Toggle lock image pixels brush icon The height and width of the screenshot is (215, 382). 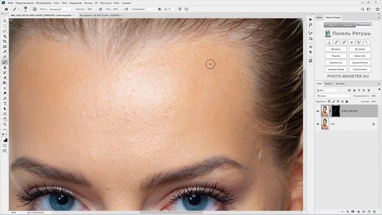(334, 102)
